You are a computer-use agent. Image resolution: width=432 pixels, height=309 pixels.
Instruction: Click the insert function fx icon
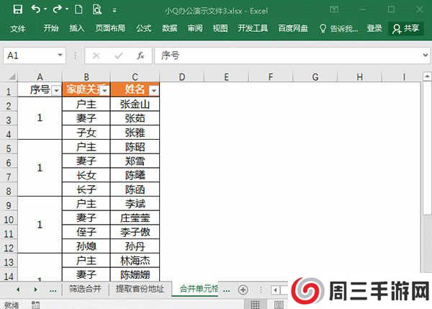click(140, 55)
